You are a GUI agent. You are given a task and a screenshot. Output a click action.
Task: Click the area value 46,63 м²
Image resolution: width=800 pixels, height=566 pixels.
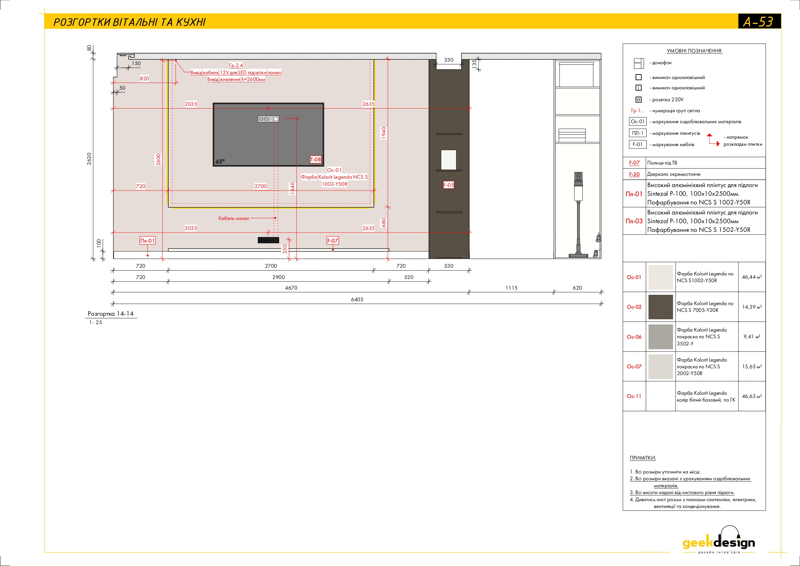[x=752, y=396]
